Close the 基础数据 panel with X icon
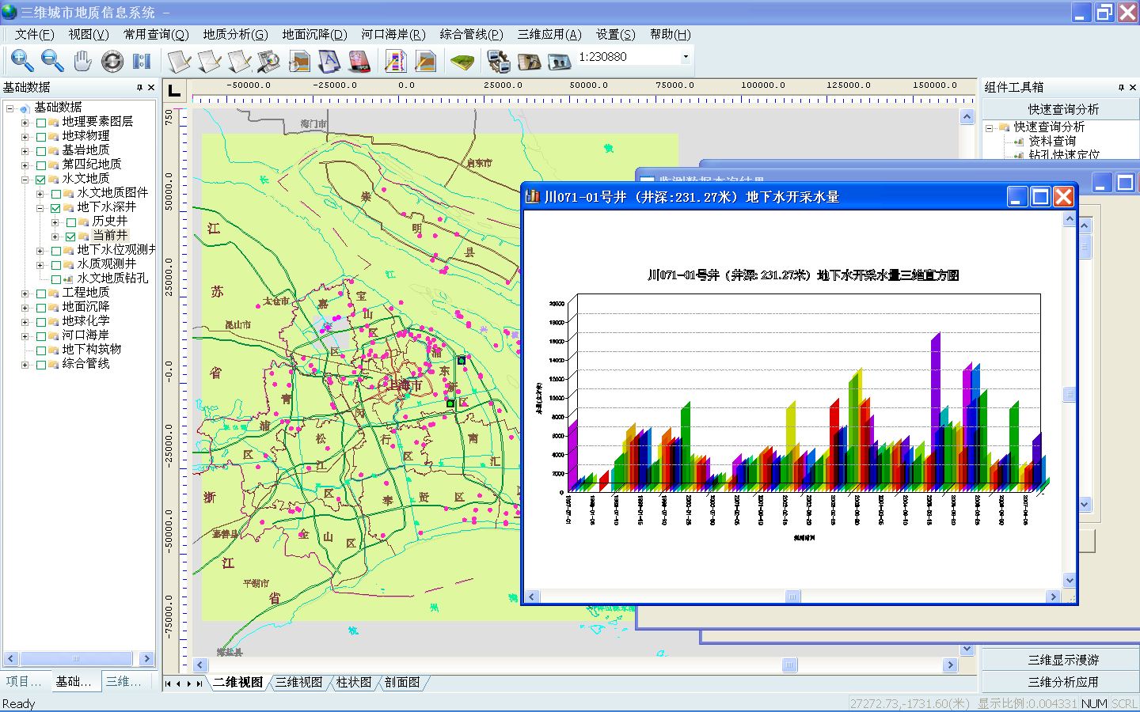 (151, 87)
